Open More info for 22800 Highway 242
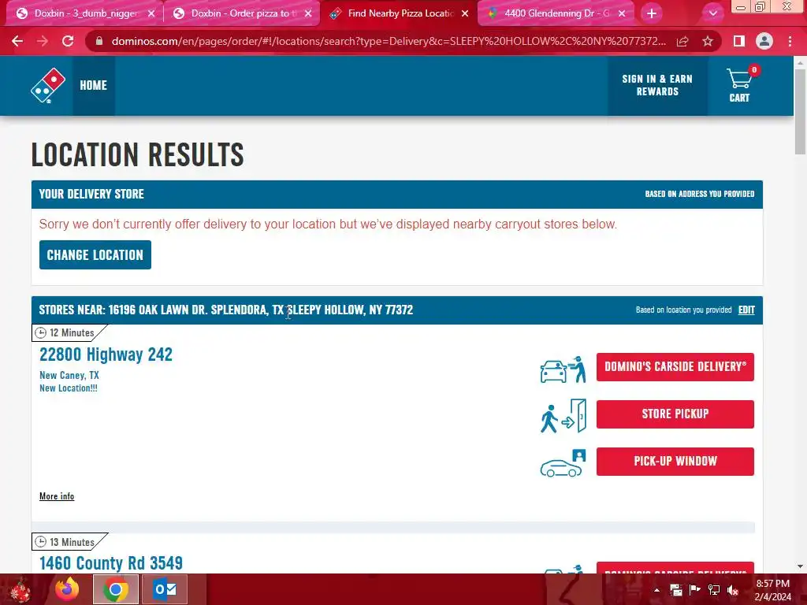Image resolution: width=807 pixels, height=605 pixels. point(57,496)
